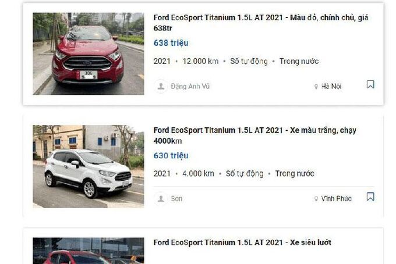This screenshot has height=264, width=396.
Task: Click Hà Nội location text
Action: tap(331, 87)
